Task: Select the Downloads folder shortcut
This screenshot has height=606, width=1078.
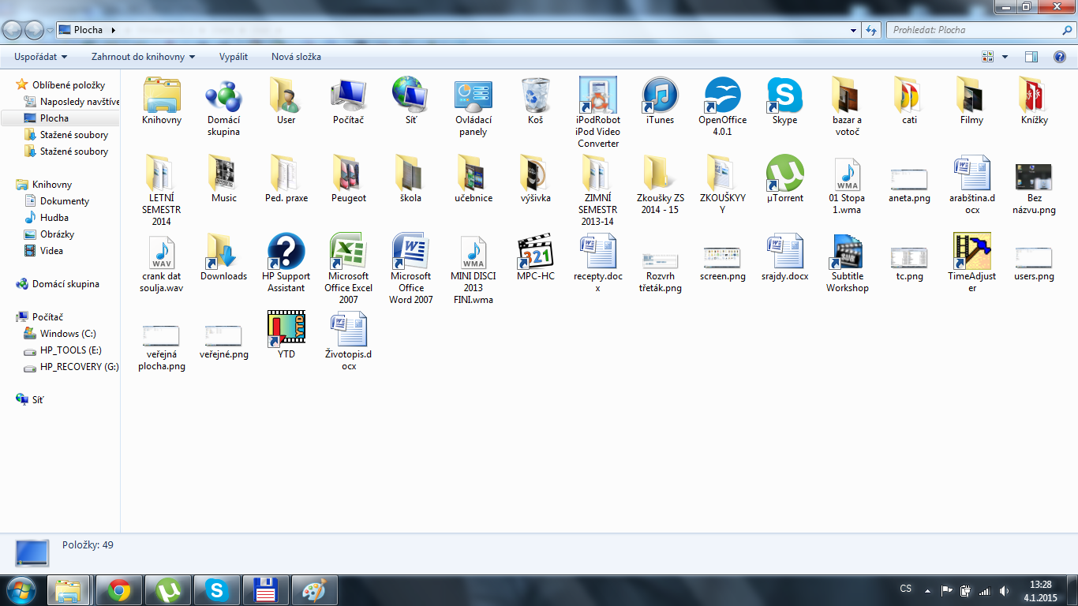Action: [x=224, y=252]
